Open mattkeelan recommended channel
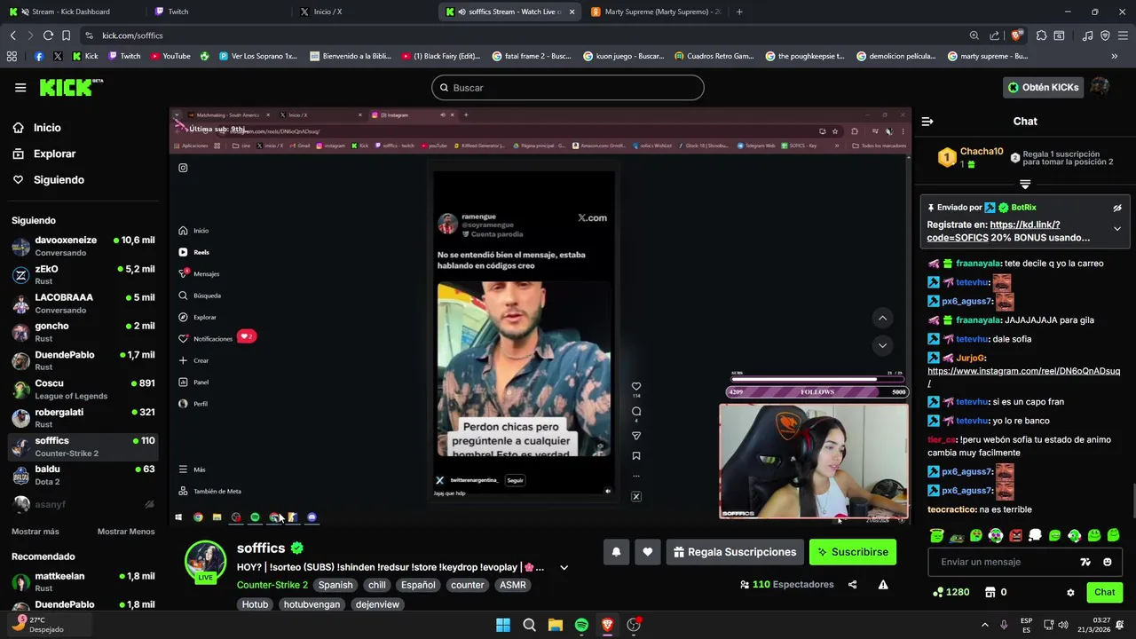 (83, 581)
